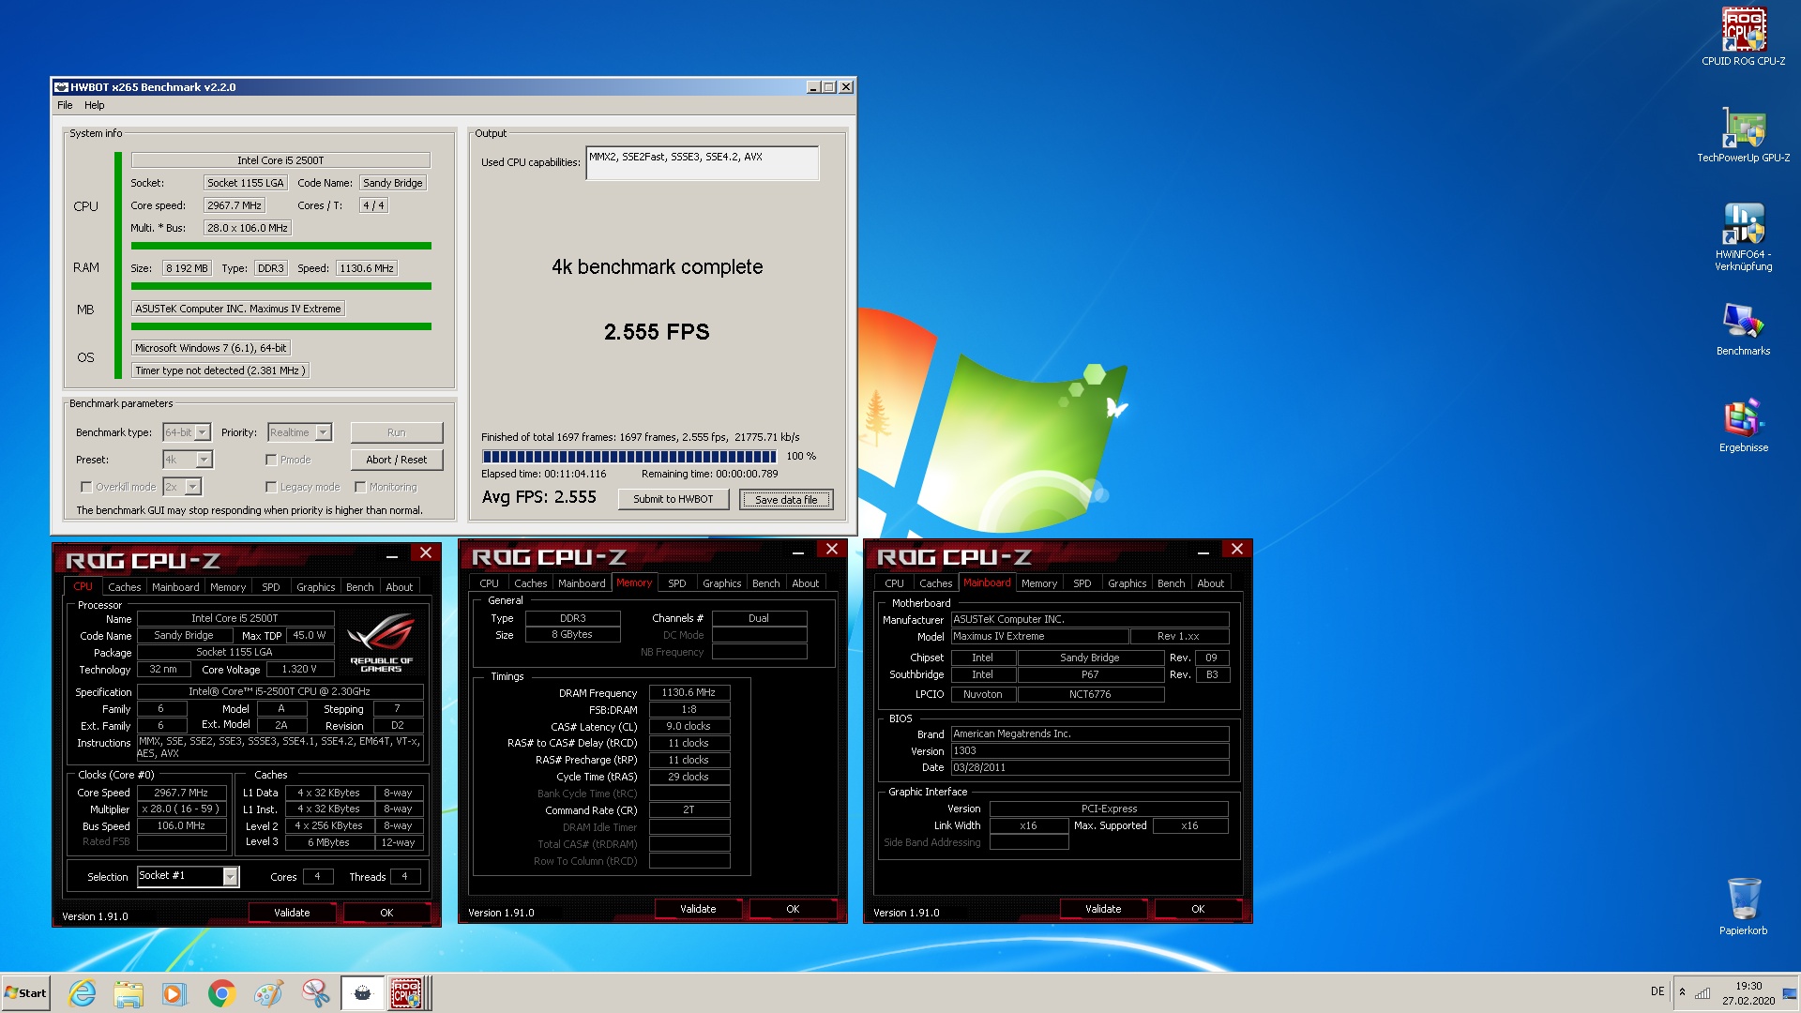Open the Papierkorb recycle bin

(x=1743, y=905)
